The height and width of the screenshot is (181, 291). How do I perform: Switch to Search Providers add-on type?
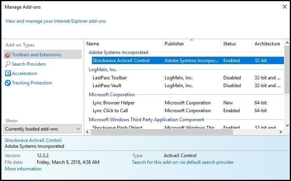[29, 64]
